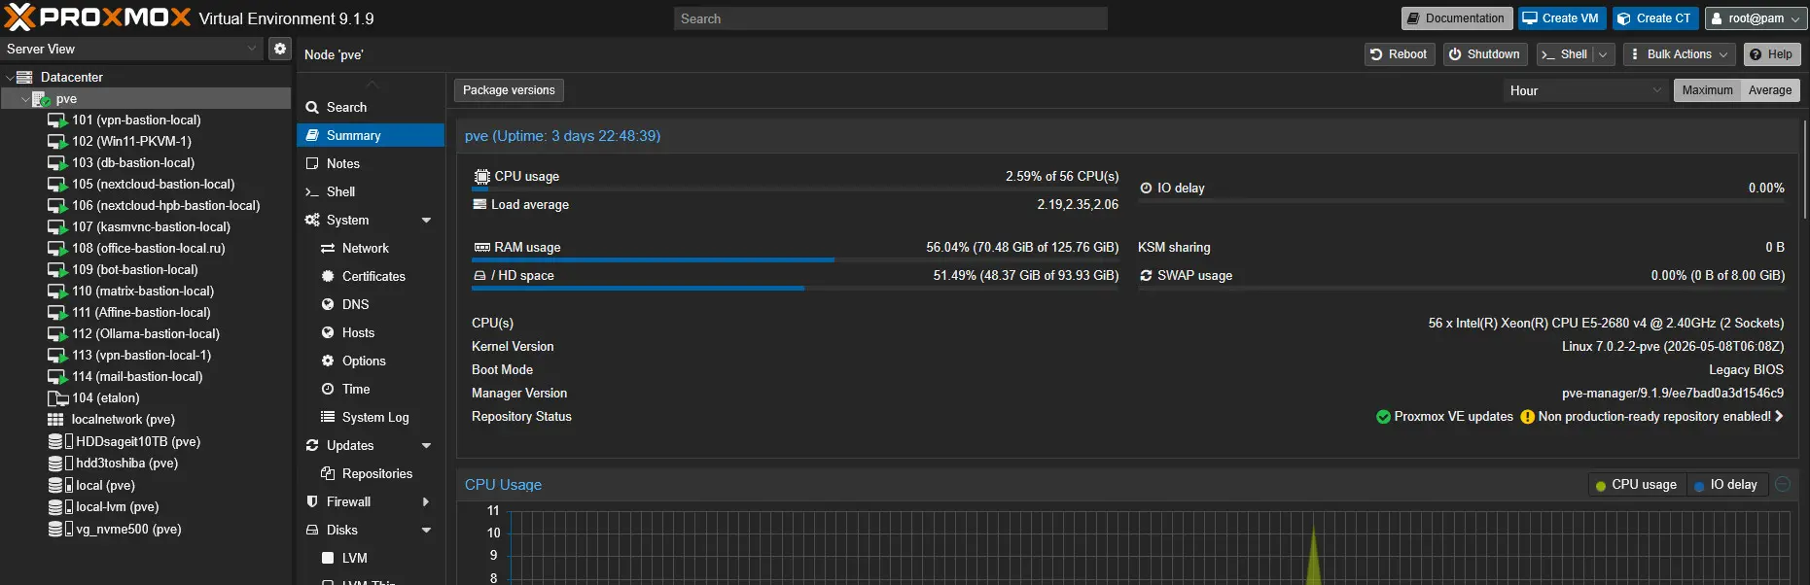Select VM 110 (matrix-bastion-local)
This screenshot has height=585, width=1810.
tap(143, 291)
